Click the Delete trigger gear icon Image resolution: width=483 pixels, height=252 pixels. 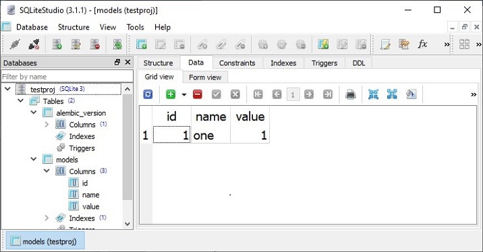click(301, 44)
